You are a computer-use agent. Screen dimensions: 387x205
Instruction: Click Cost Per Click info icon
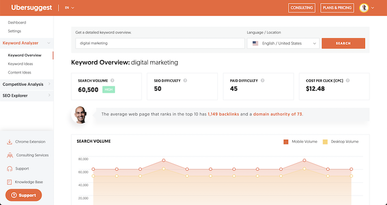348,81
